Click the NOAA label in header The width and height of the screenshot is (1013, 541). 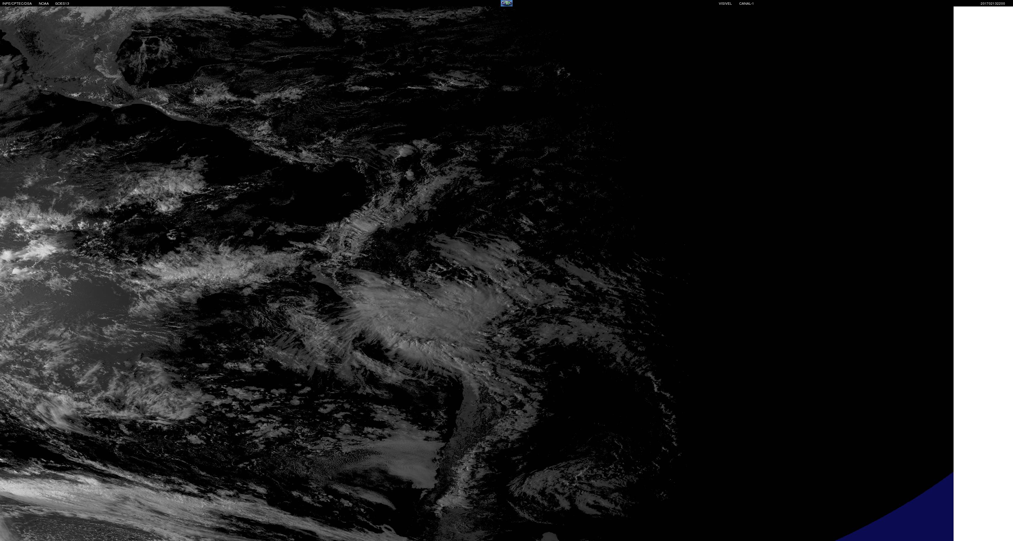tap(44, 4)
